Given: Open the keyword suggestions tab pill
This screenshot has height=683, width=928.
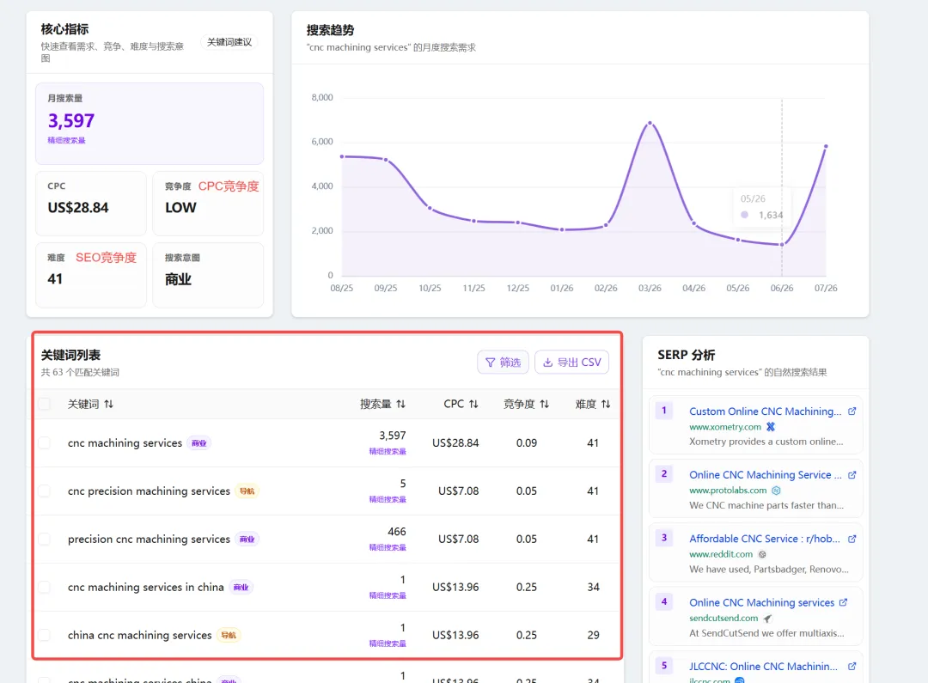Looking at the screenshot, I should [229, 42].
